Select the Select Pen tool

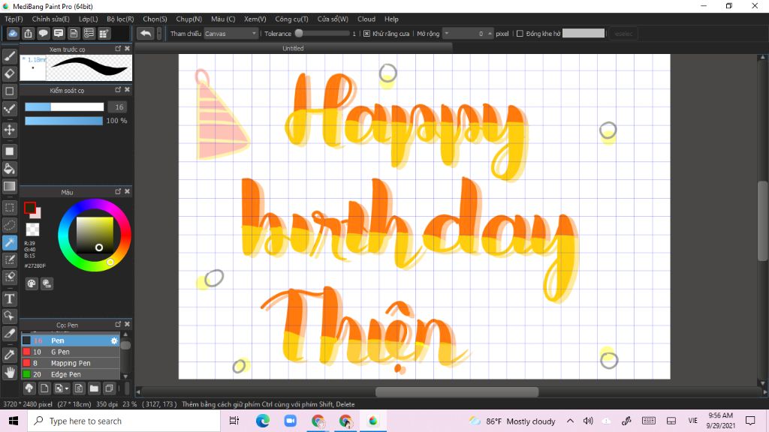[9, 259]
